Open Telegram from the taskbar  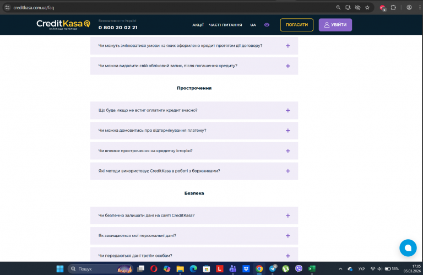pyautogui.click(x=273, y=269)
